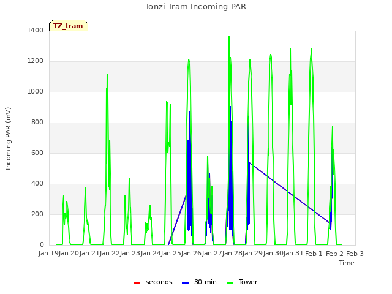
Task: Click the Jan 25 x-axis label
Action: [171, 254]
